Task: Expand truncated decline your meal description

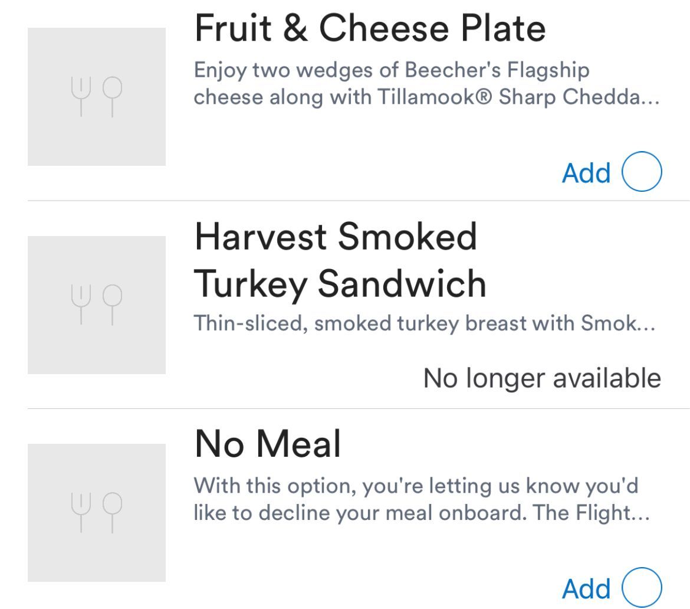Action: [x=422, y=499]
